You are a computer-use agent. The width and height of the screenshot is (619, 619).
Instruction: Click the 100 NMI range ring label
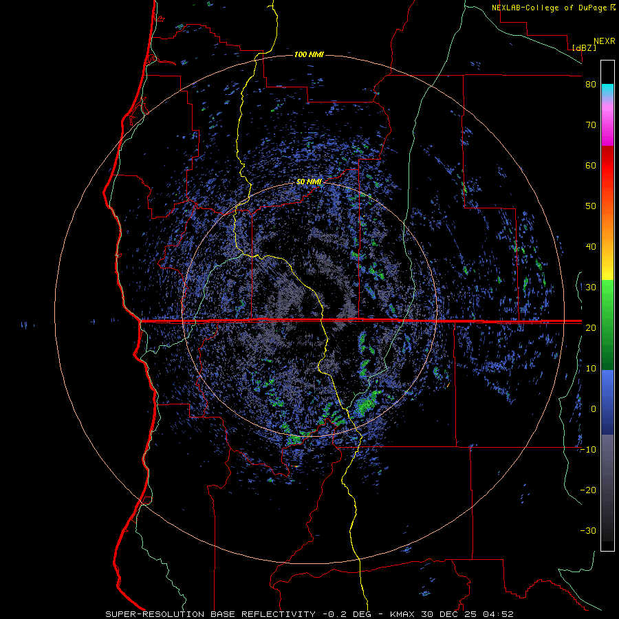(x=309, y=54)
